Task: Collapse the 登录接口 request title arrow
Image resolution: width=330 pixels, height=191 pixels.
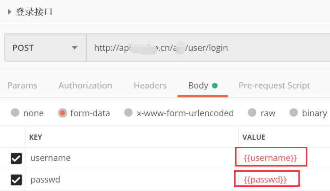Action: coord(9,12)
